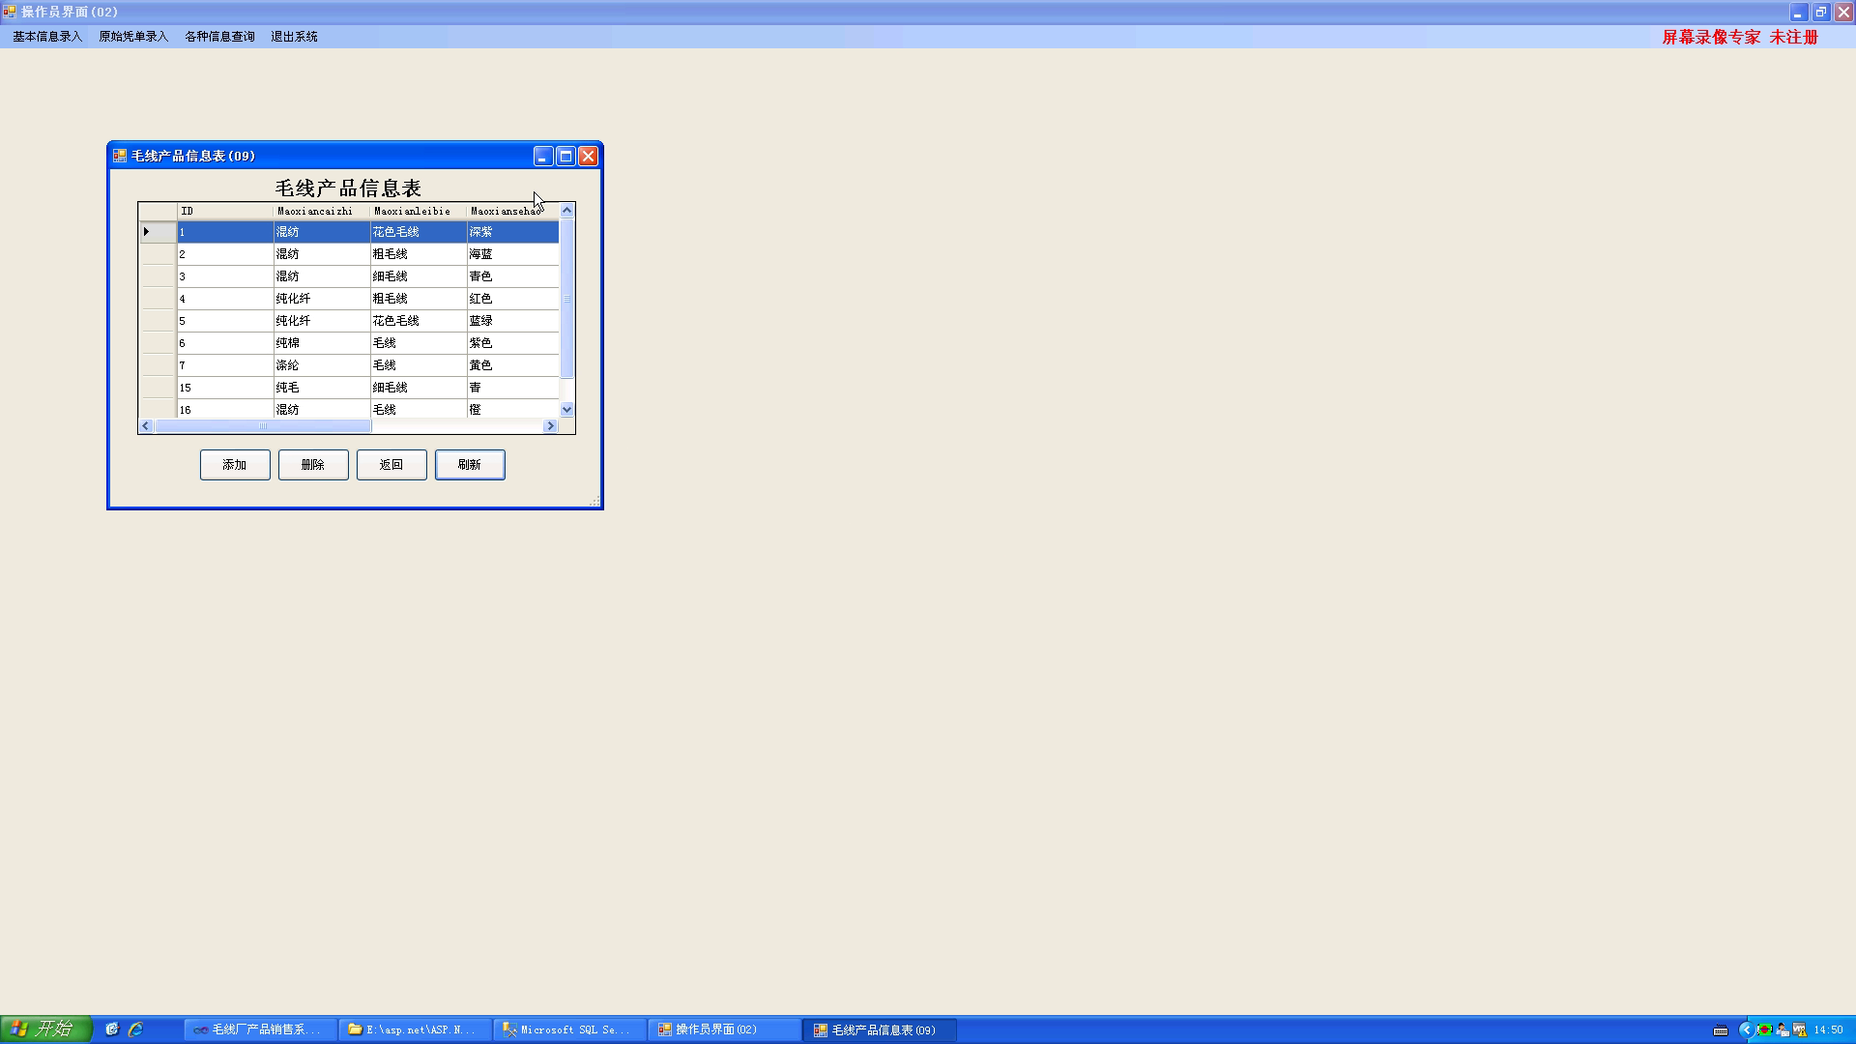
Task: Click the resize grip of 毛线产品信息表 window
Action: (594, 501)
